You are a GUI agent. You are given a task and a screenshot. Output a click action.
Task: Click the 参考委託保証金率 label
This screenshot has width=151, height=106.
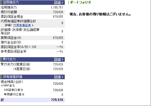[13, 52]
